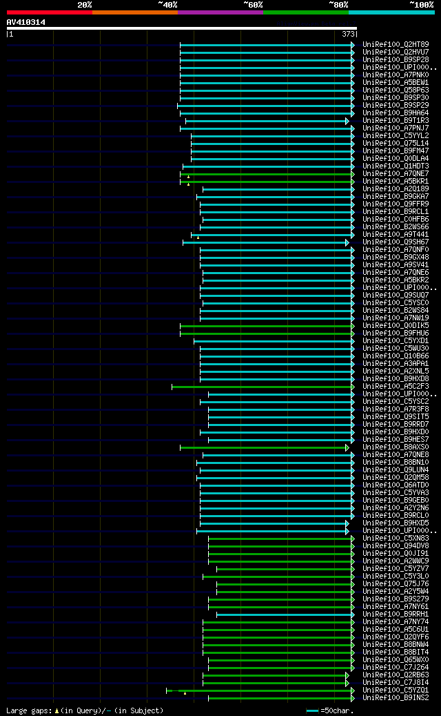This screenshot has width=441, height=716.
Task: Select the label UniRef100_Q94DV8
Action: [x=396, y=546]
